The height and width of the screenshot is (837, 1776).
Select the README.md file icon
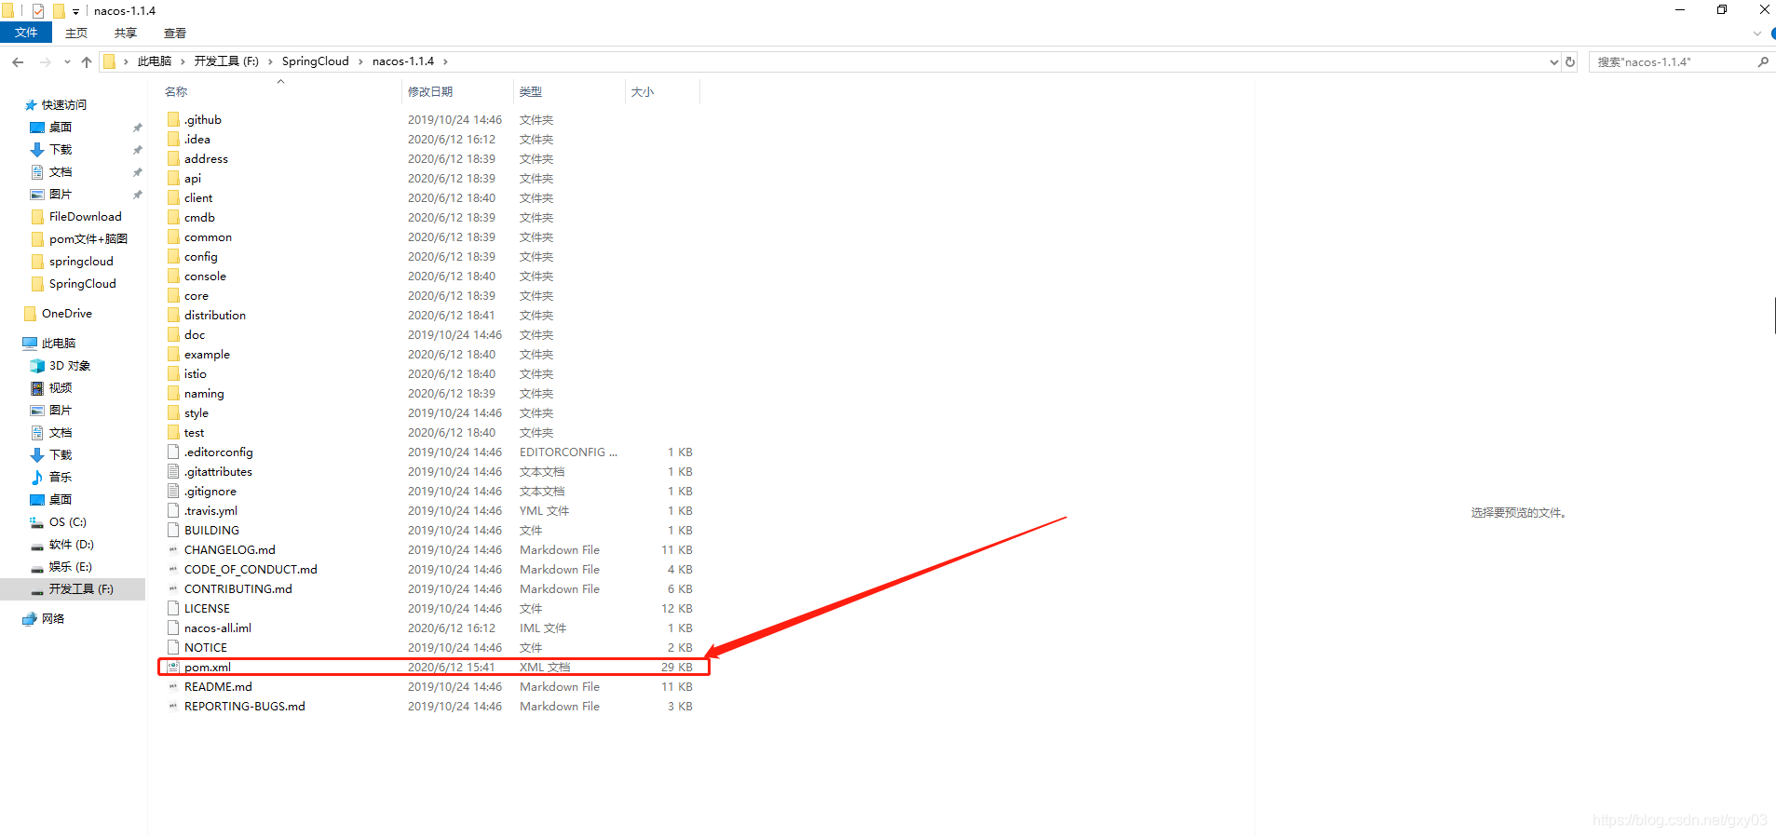click(173, 686)
